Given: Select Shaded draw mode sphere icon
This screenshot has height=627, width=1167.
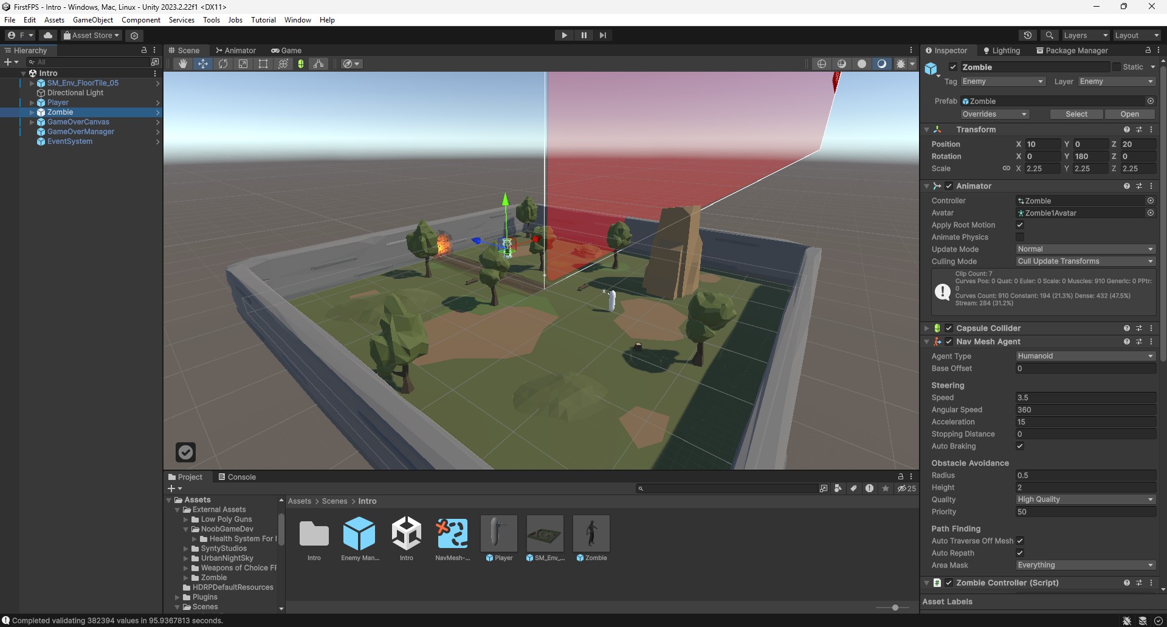Looking at the screenshot, I should click(x=862, y=64).
